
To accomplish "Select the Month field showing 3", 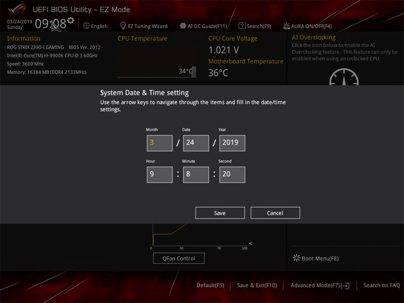I will point(160,143).
